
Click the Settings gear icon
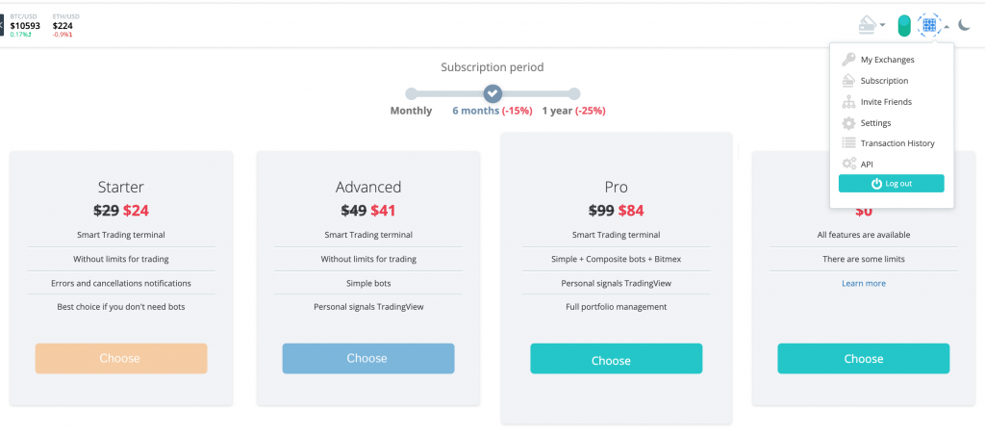[848, 123]
